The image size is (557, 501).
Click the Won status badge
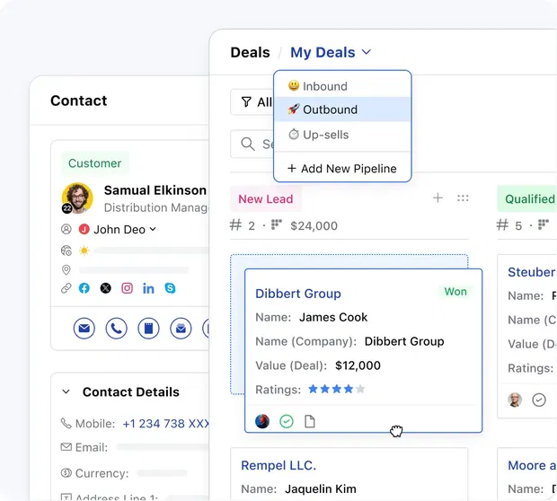(455, 292)
